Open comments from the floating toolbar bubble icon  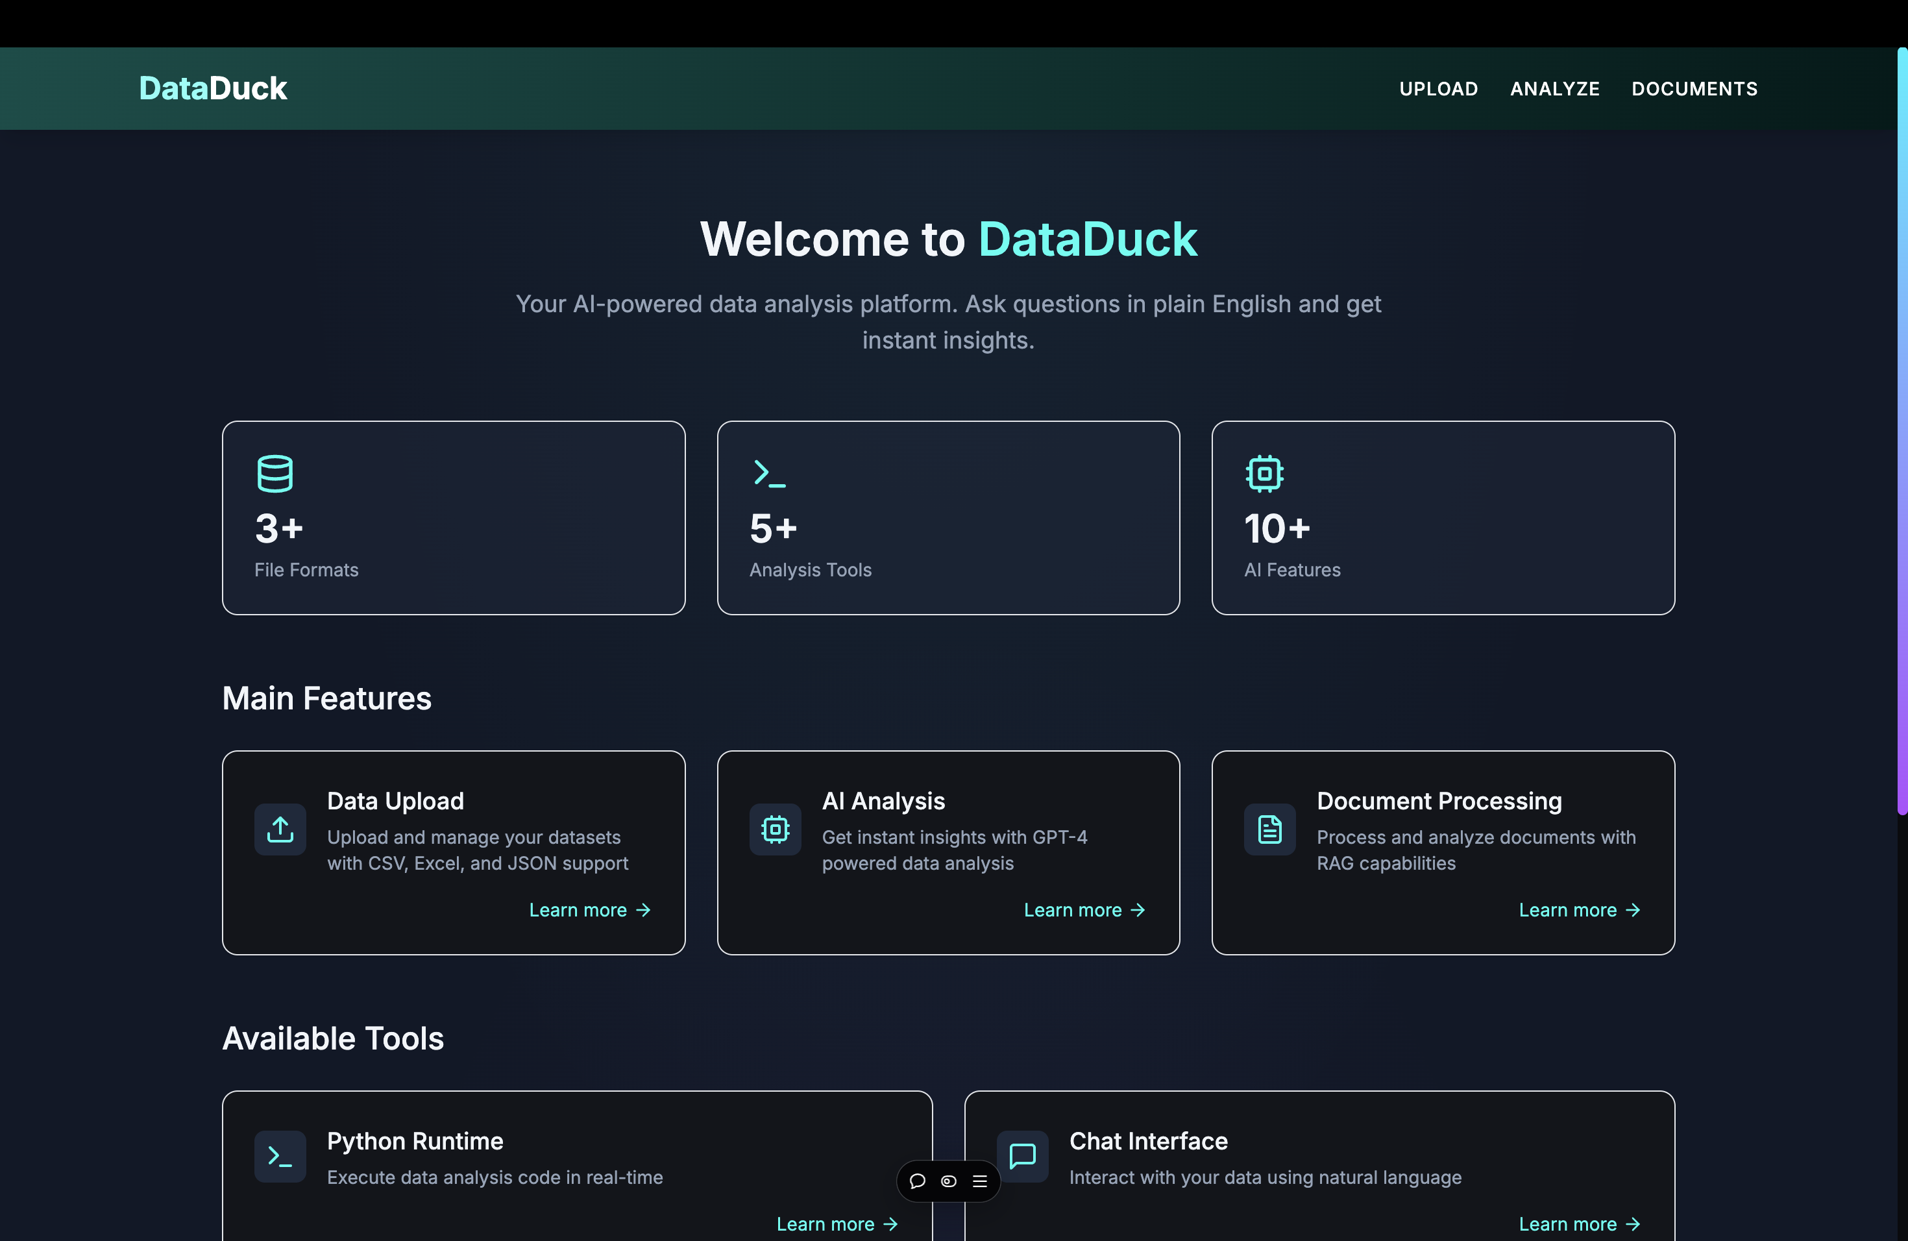[917, 1181]
